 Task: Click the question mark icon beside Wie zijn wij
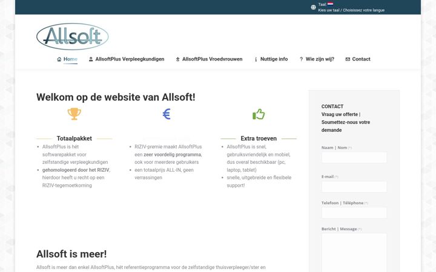(x=301, y=59)
